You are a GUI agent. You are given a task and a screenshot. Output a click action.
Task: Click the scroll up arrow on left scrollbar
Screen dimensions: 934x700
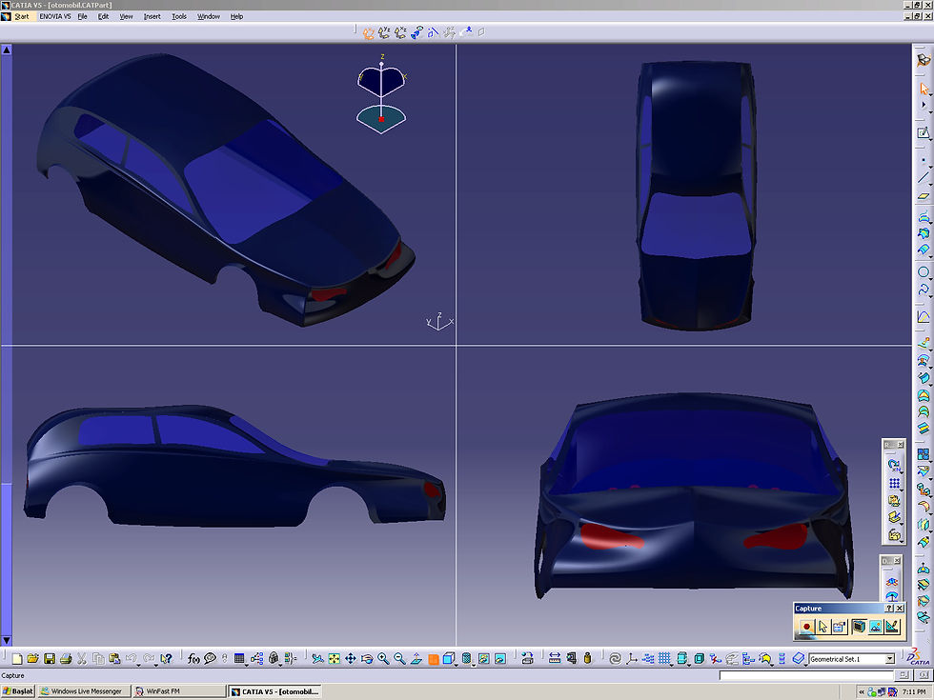6,50
